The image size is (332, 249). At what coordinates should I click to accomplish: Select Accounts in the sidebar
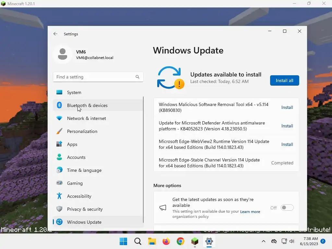coord(98,157)
